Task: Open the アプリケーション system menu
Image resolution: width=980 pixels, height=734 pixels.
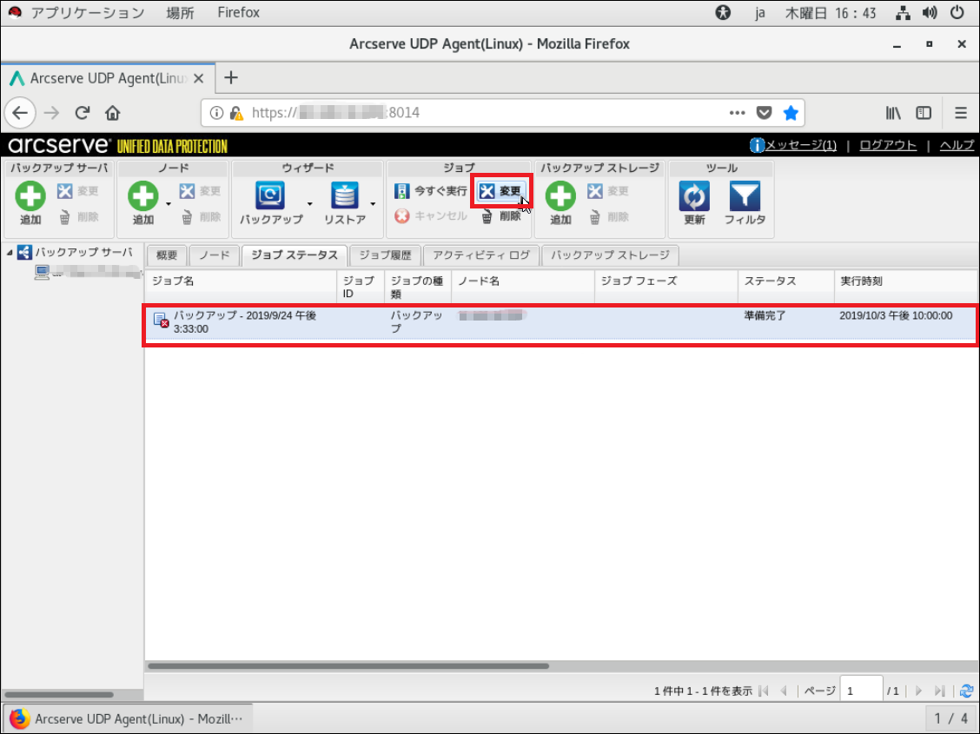Action: (x=88, y=12)
